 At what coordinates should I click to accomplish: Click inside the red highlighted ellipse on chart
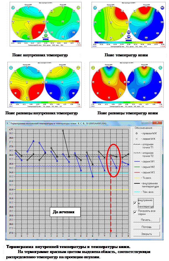(x=113, y=160)
